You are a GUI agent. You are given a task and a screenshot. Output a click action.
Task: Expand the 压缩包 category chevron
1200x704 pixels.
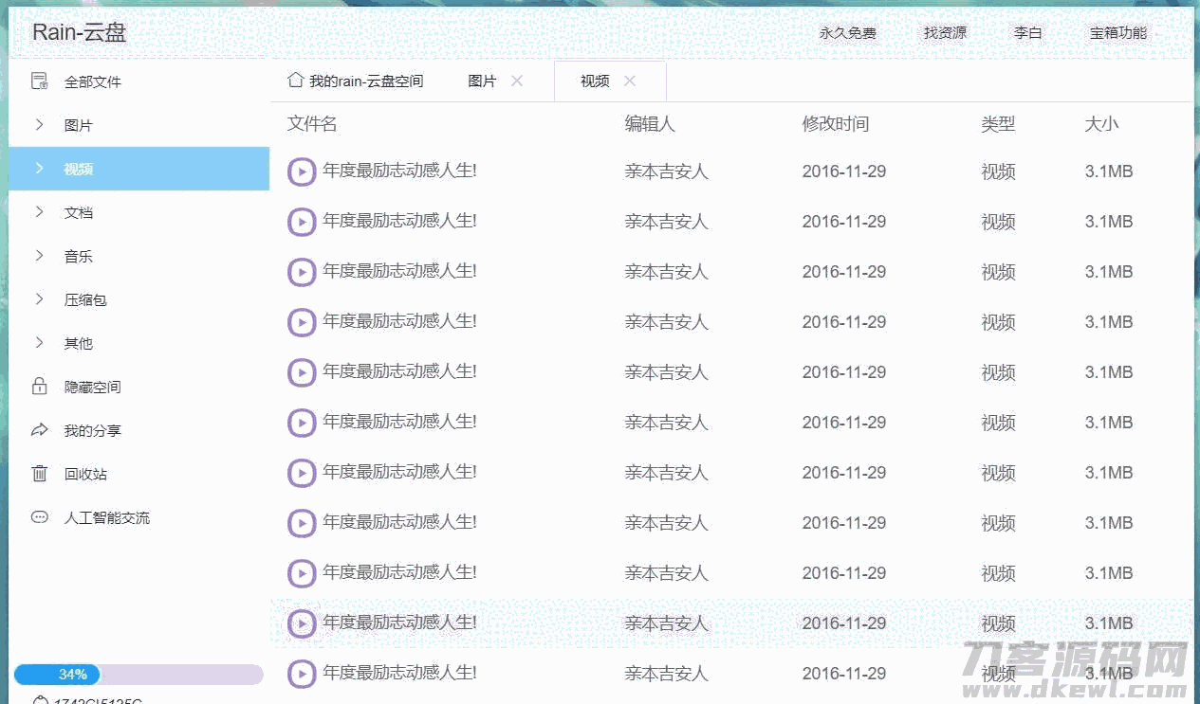coord(39,299)
